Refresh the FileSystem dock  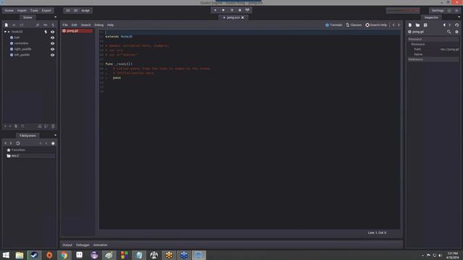(18, 143)
